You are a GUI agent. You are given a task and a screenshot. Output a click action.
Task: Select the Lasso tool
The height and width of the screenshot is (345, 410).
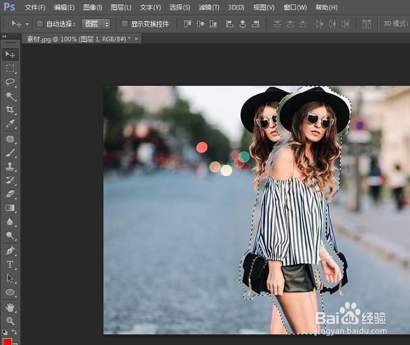(x=10, y=82)
